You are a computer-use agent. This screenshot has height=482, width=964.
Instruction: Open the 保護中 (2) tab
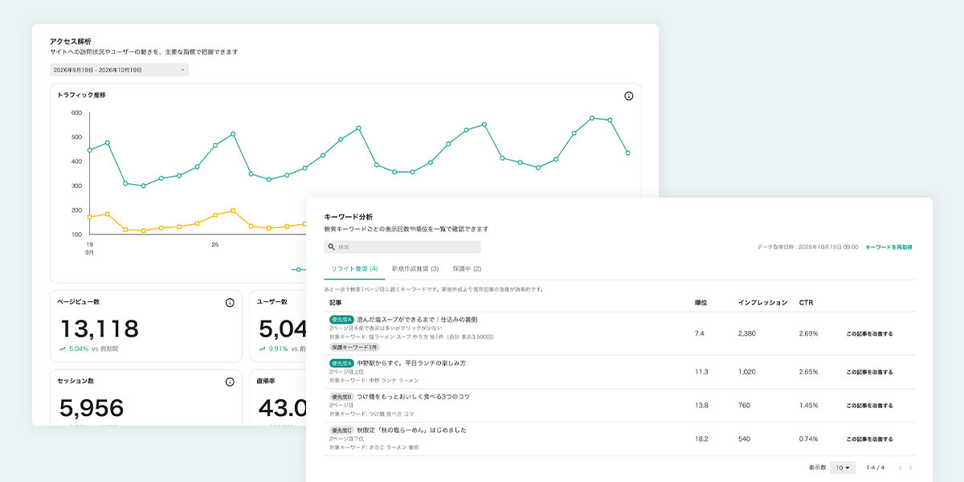(467, 268)
